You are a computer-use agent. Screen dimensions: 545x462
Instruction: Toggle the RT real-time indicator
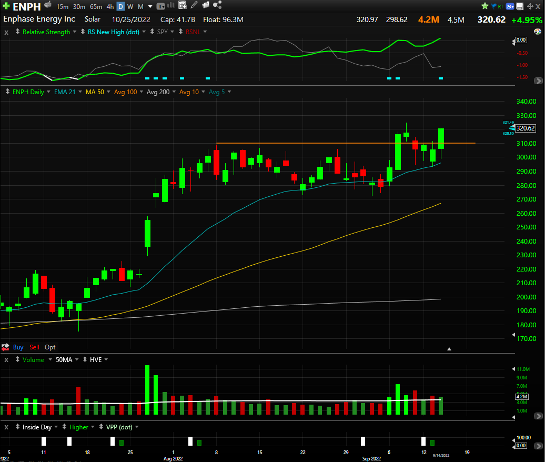coord(500,7)
